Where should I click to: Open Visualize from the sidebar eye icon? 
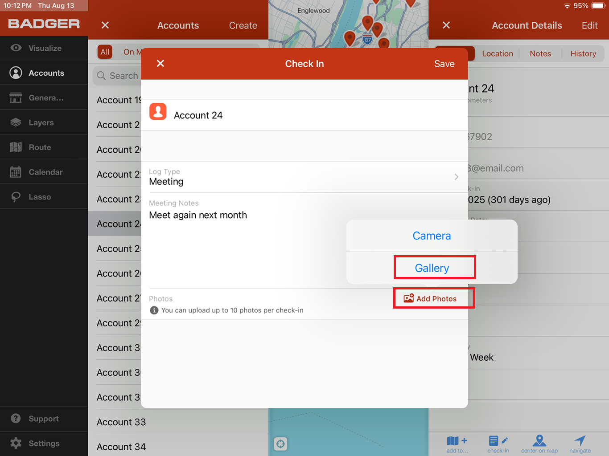[16, 48]
